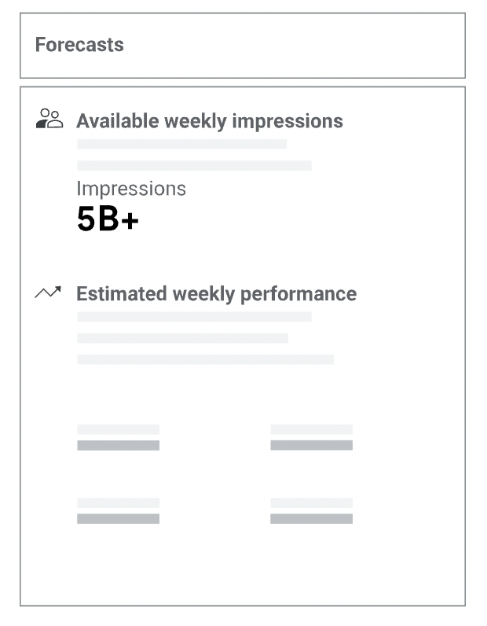Click first placeholder line under Estimated weekly performance

click(194, 317)
